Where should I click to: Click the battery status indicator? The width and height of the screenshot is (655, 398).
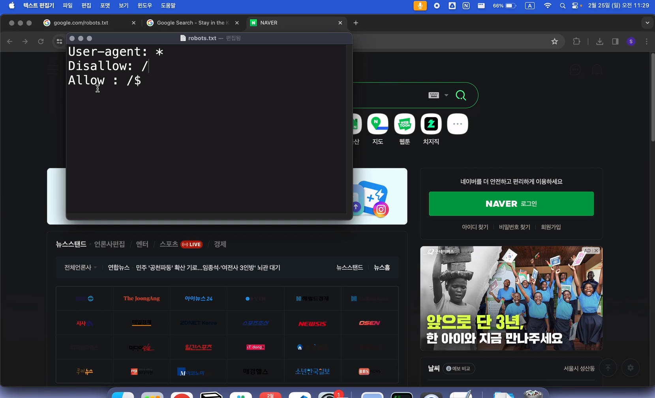click(505, 6)
